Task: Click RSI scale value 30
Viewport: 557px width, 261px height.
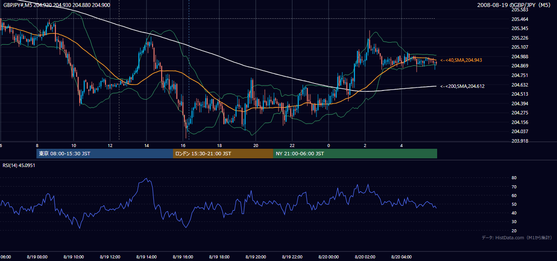Action: 514,222
